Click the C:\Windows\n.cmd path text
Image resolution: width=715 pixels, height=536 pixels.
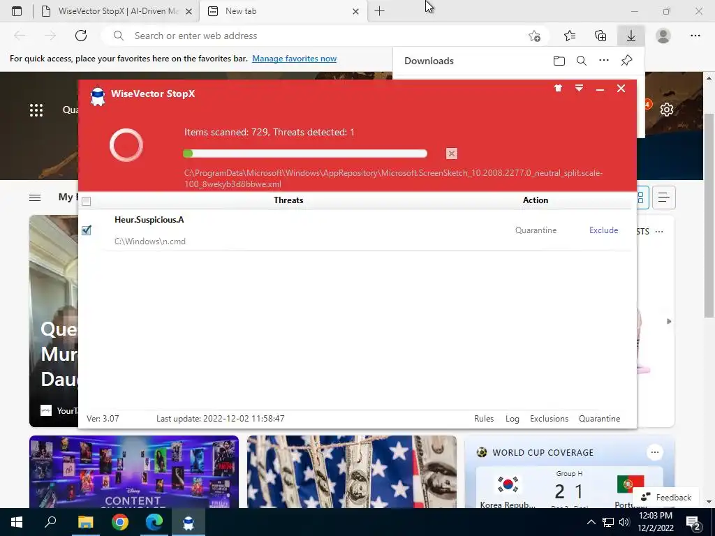coord(150,241)
